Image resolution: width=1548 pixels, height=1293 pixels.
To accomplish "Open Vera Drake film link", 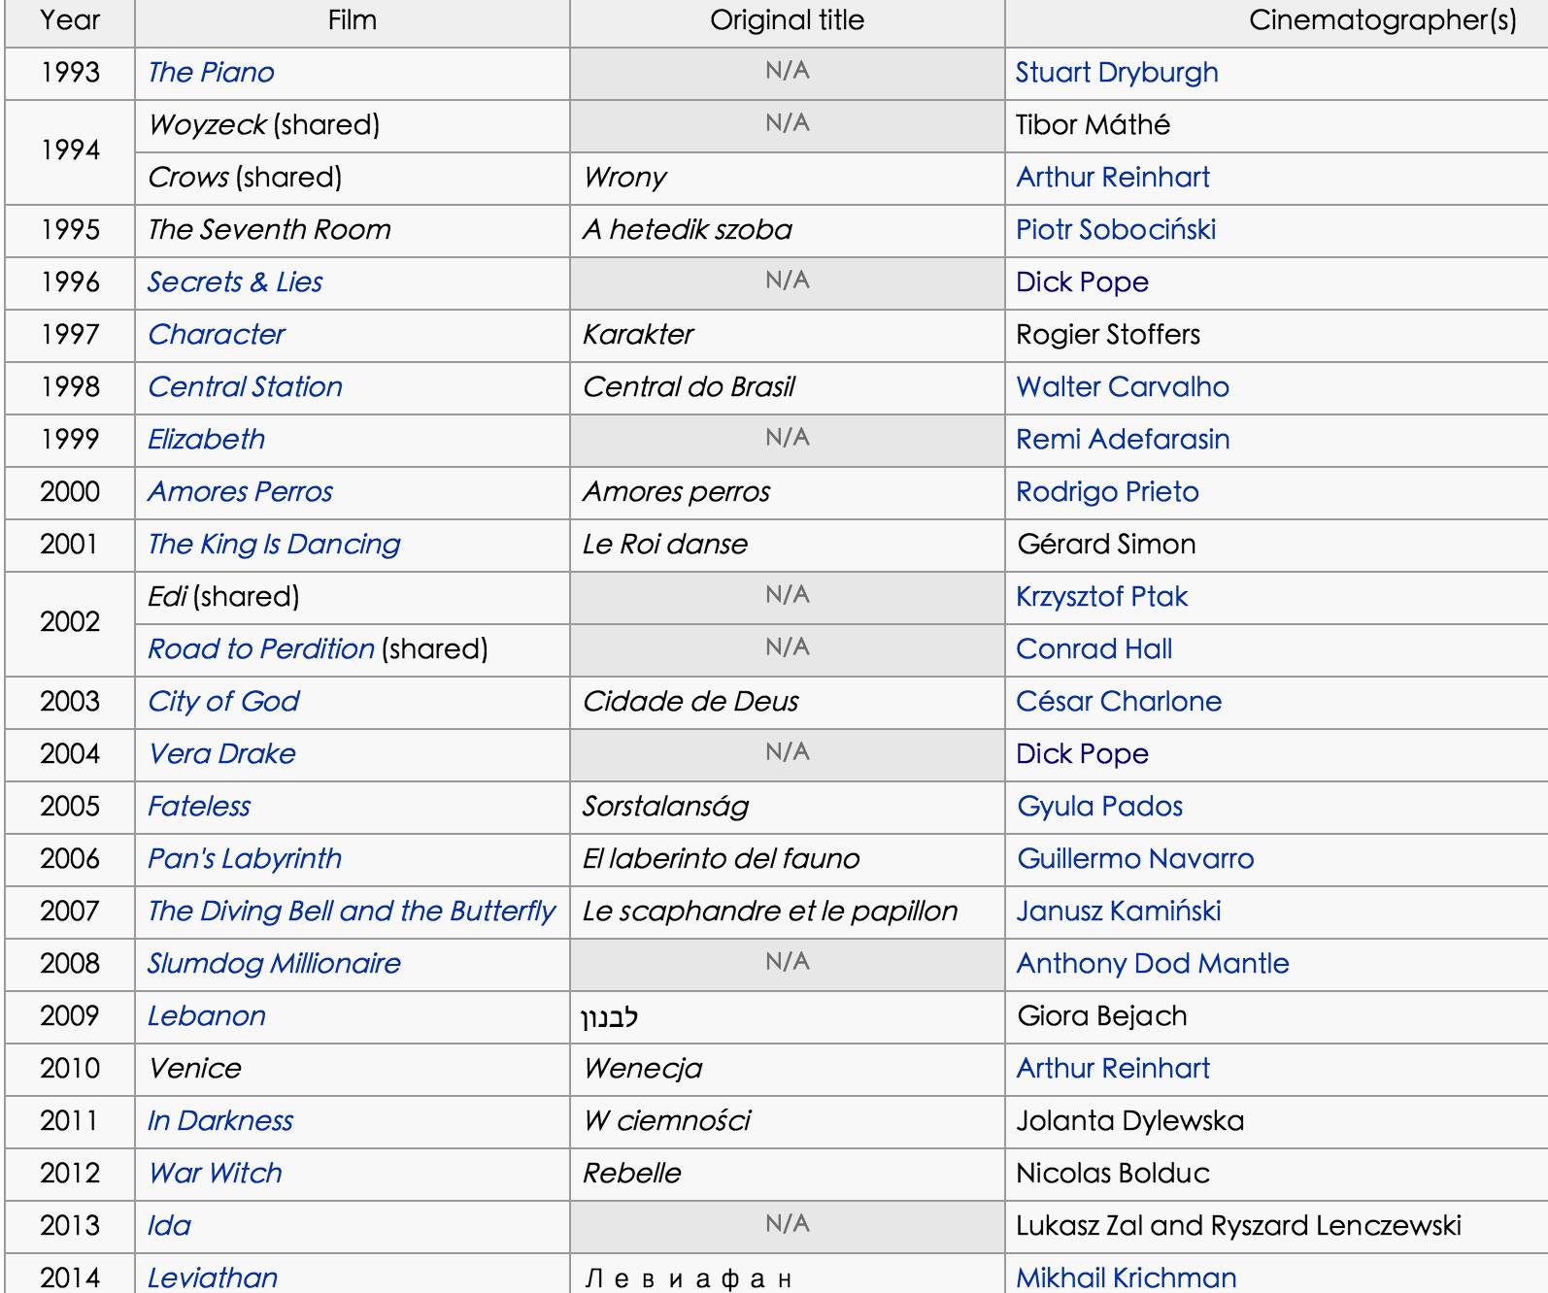I will coord(221,754).
